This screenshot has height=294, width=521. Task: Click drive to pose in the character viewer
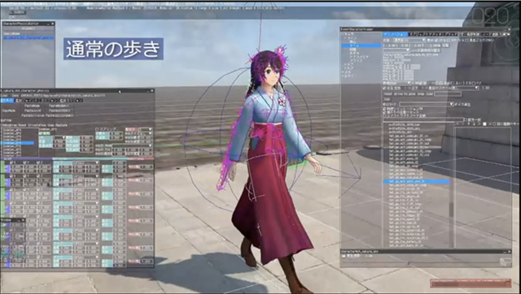coord(405,93)
